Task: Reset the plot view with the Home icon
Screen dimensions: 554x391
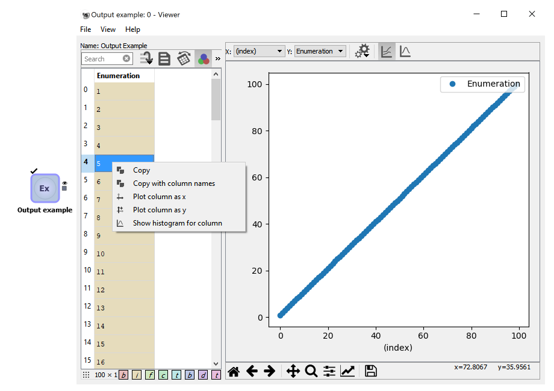Action: pyautogui.click(x=234, y=371)
